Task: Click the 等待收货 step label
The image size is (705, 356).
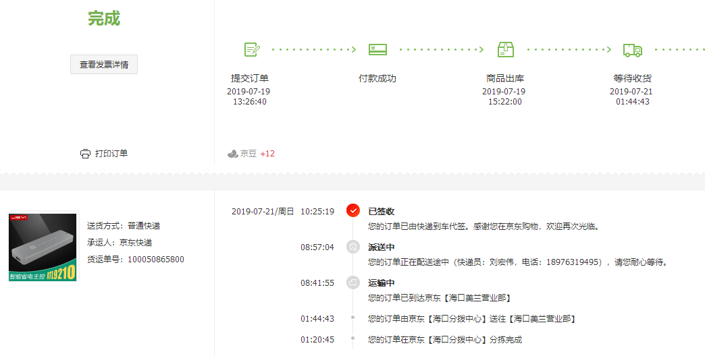Action: 633,79
